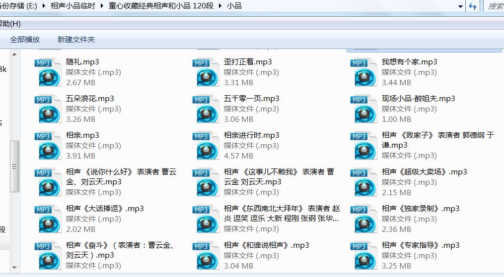Click the 3.91 MB size under 相亲.mp3
Viewport: 504px width, 277px height.
(x=80, y=156)
